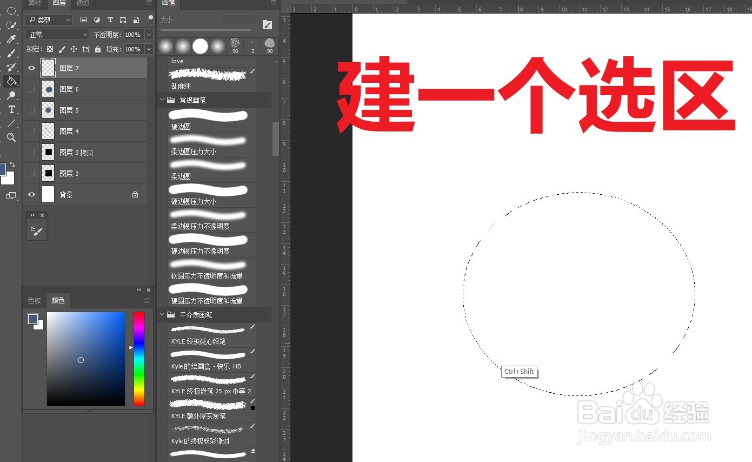Open the layer filter 类型 dropdown

coord(49,19)
